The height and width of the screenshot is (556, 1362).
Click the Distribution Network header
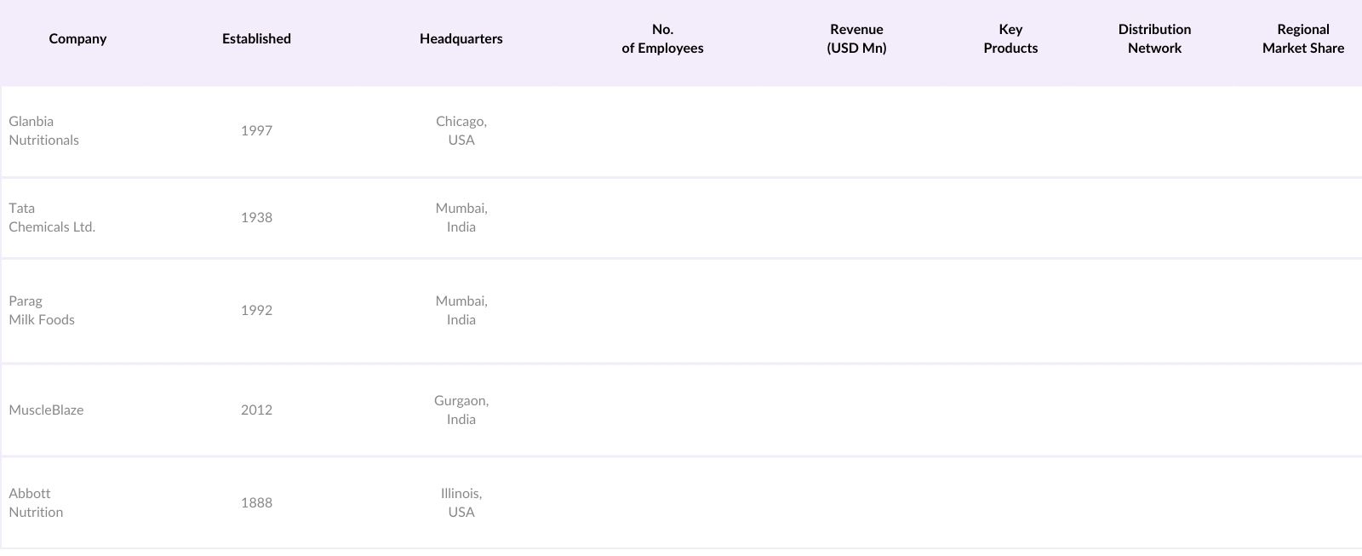pos(1154,39)
